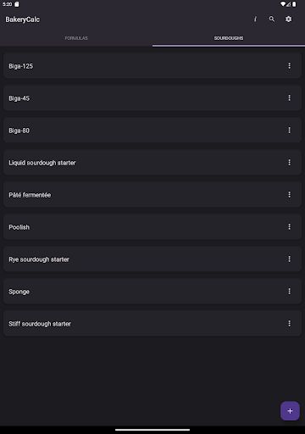Add new sourdough with plus button
Screen dimensions: 305x434
coord(290,411)
